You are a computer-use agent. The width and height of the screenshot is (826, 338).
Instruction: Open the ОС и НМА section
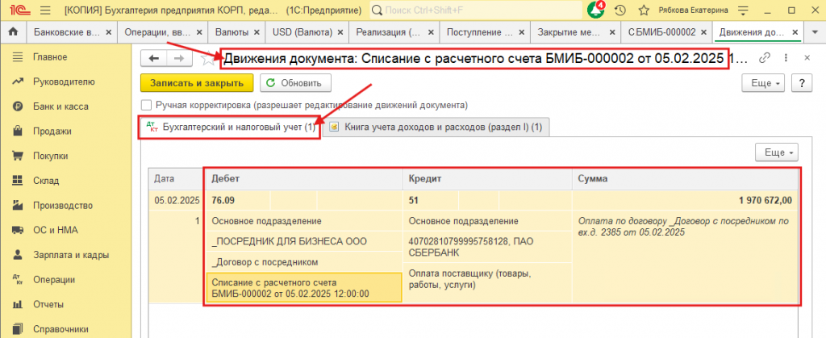tap(56, 230)
